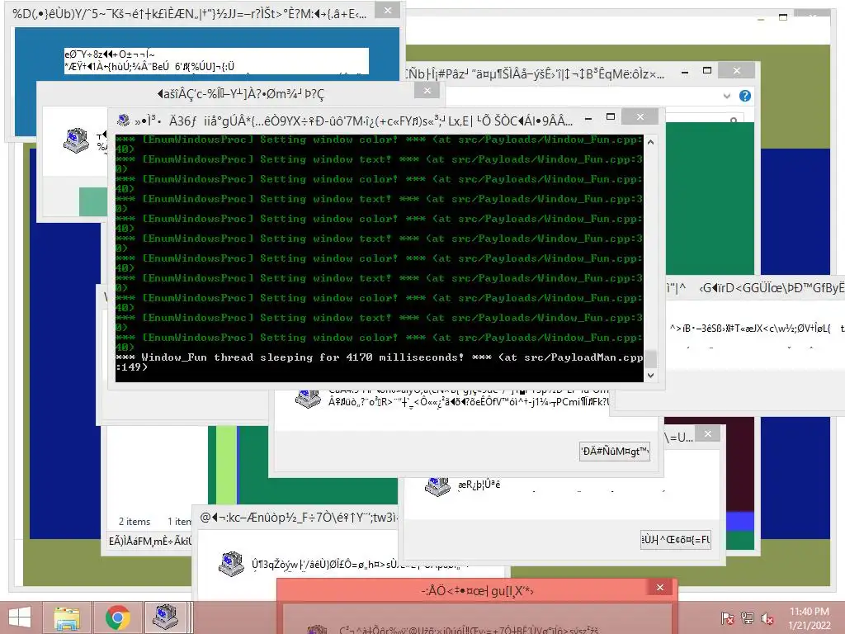The image size is (845, 634).
Task: Open the Action Center flag in tray
Action: pyautogui.click(x=728, y=618)
